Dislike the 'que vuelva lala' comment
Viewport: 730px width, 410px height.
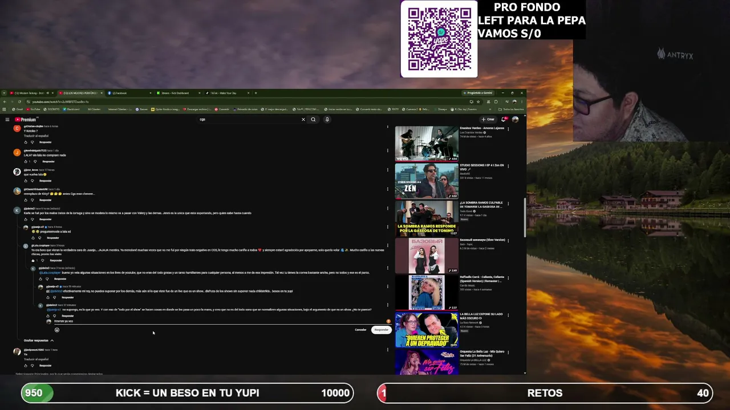point(33,181)
